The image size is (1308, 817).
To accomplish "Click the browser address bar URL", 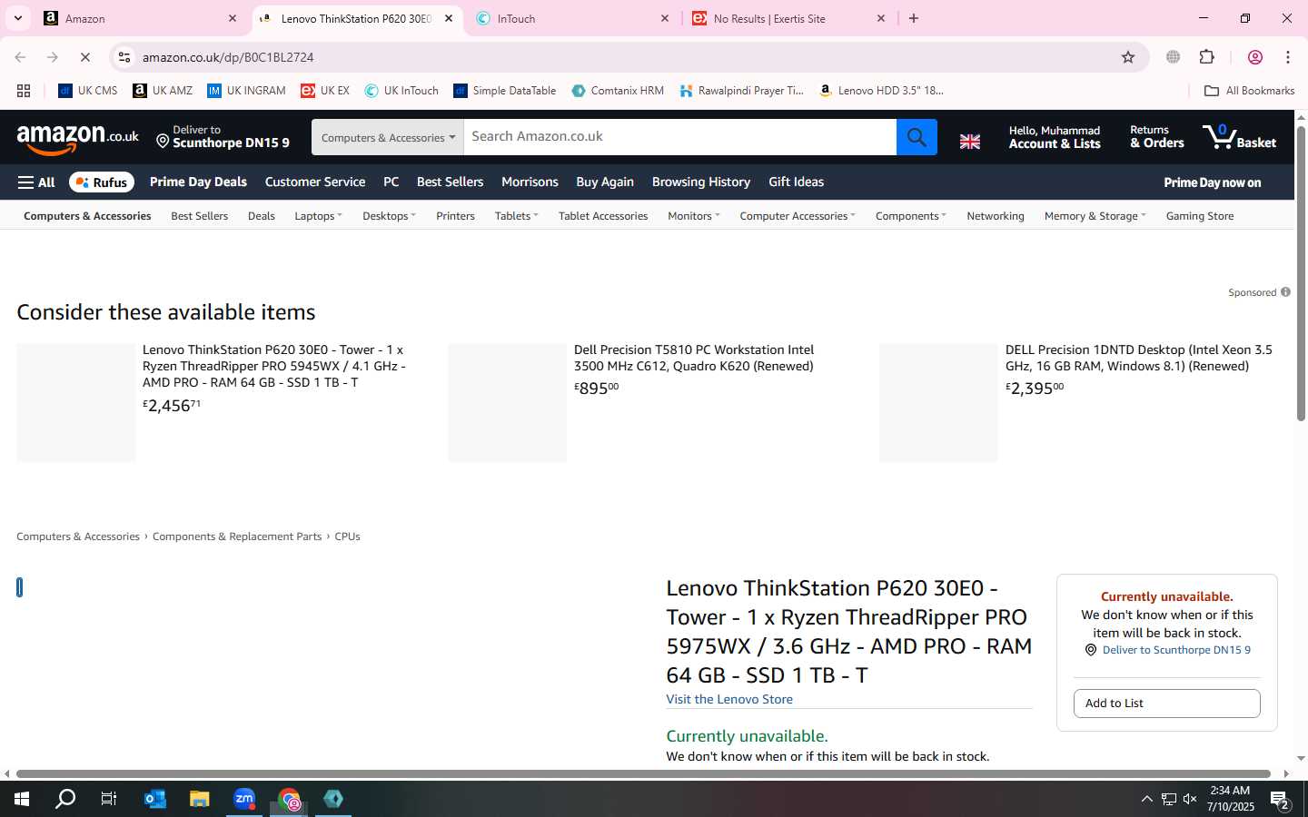I will point(228,57).
